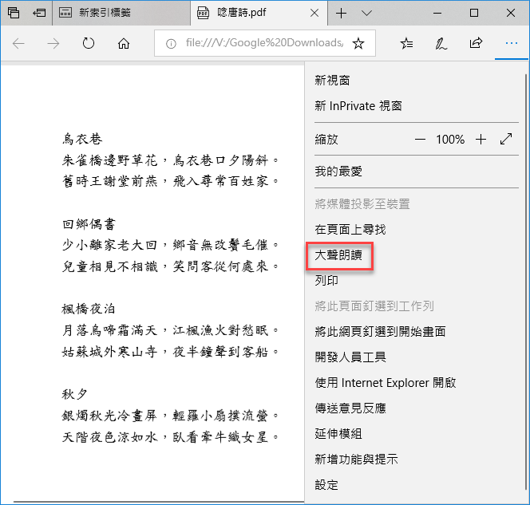Go to the home page
530x505 pixels.
click(x=124, y=43)
